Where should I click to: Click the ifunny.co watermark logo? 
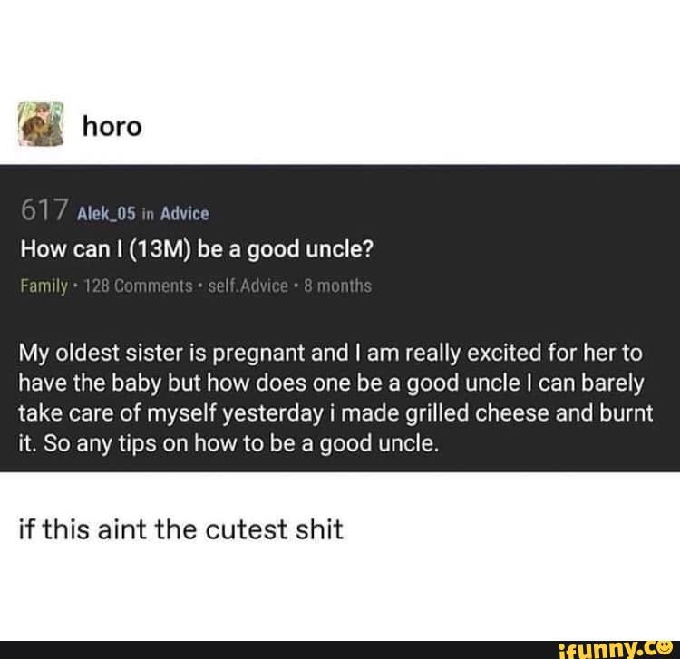click(x=617, y=650)
